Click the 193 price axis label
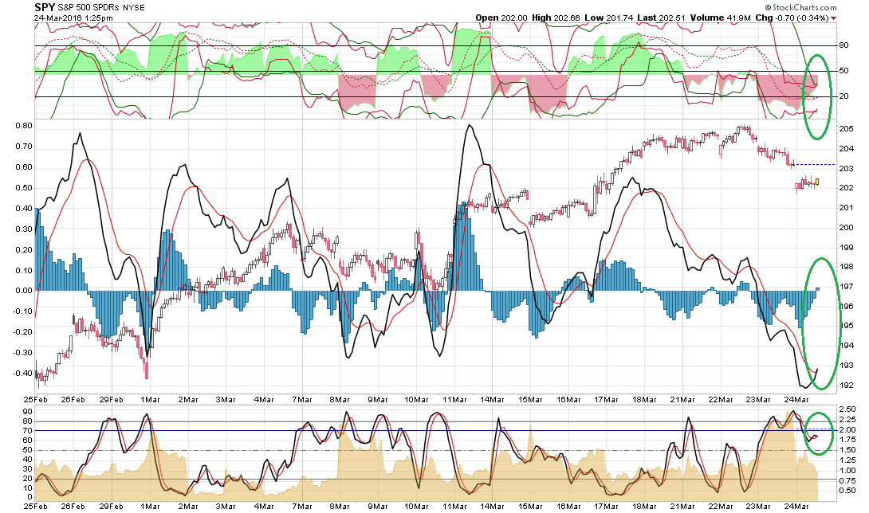The image size is (869, 513). [x=846, y=365]
